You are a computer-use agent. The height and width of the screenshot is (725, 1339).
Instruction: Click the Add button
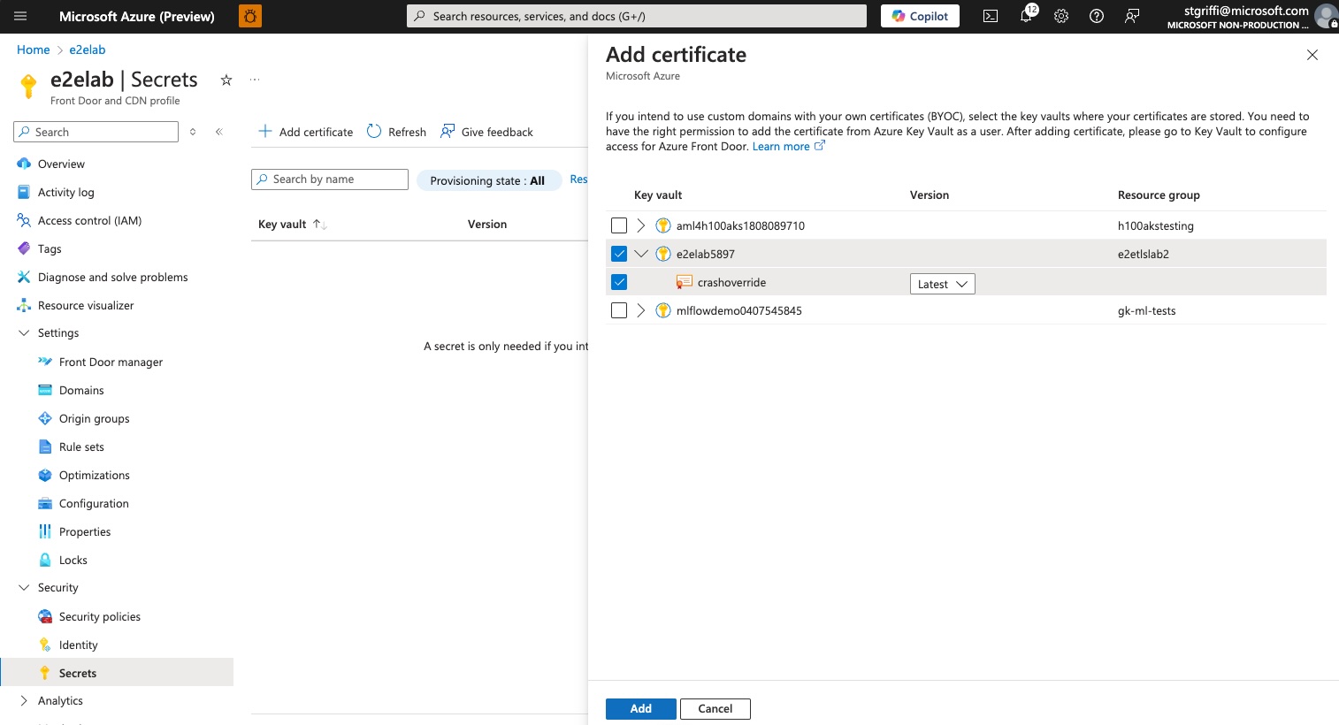(640, 708)
